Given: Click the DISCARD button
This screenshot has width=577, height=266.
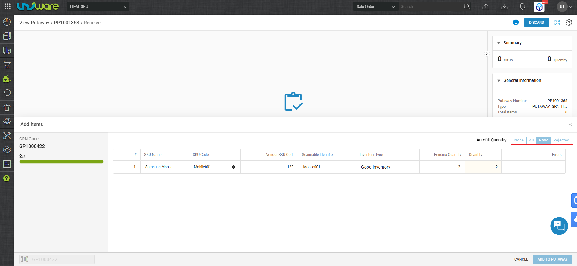Looking at the screenshot, I should click(536, 23).
